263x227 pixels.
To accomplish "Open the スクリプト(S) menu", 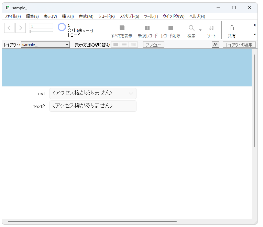I will tap(129, 16).
